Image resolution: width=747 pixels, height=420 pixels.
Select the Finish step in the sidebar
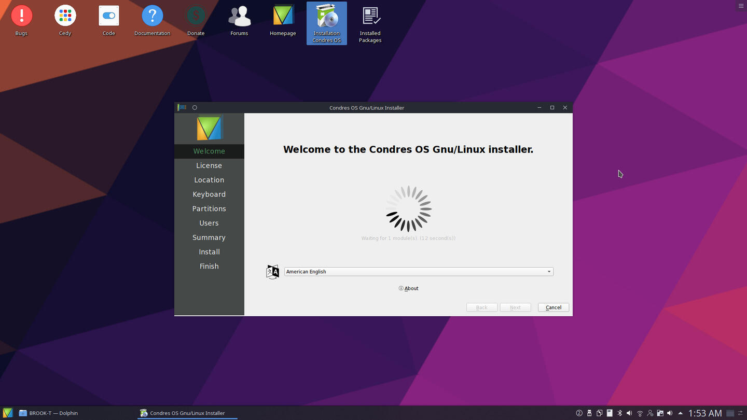pos(209,266)
